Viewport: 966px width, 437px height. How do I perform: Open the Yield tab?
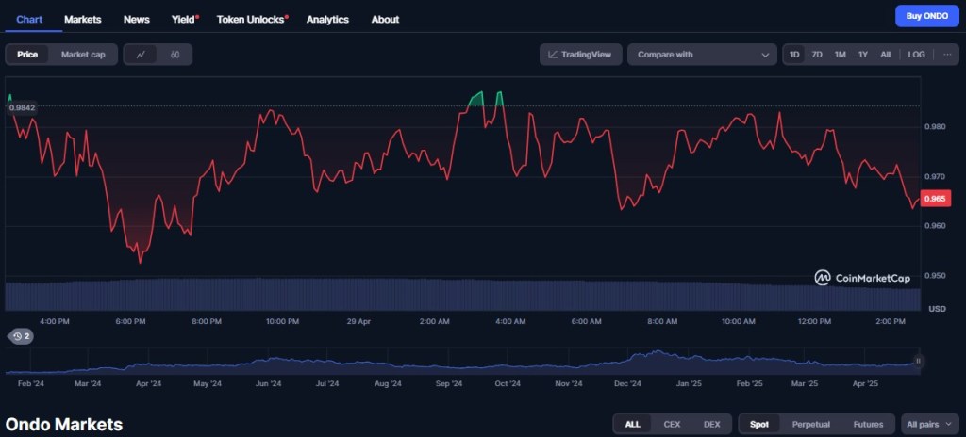point(184,19)
